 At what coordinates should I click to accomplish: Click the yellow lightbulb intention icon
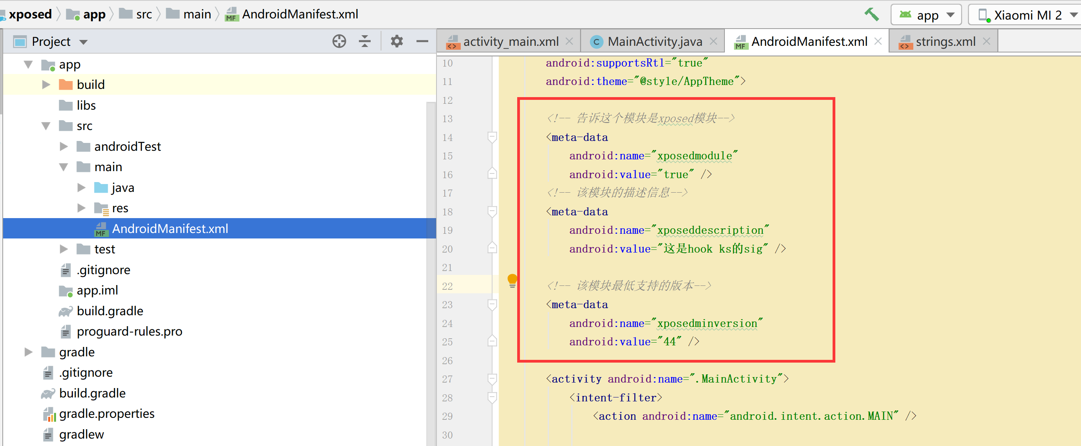click(x=512, y=280)
